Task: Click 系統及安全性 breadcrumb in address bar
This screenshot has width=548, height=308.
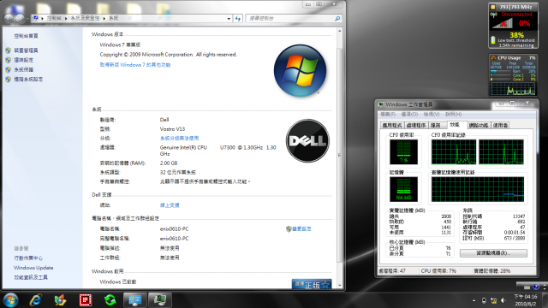Action: tap(85, 18)
